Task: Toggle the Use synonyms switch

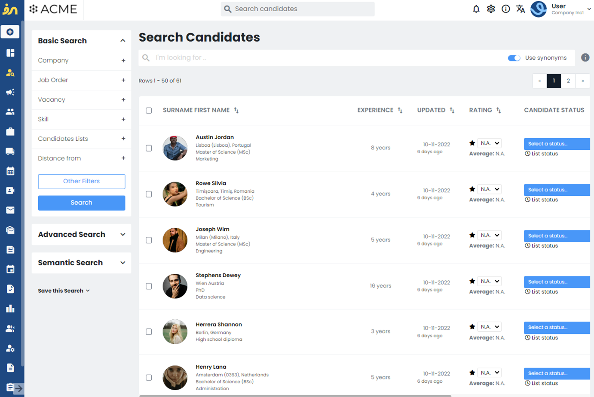Action: (x=514, y=58)
